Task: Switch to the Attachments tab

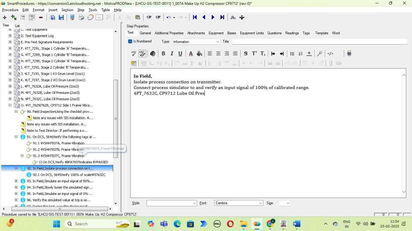Action: (196, 33)
